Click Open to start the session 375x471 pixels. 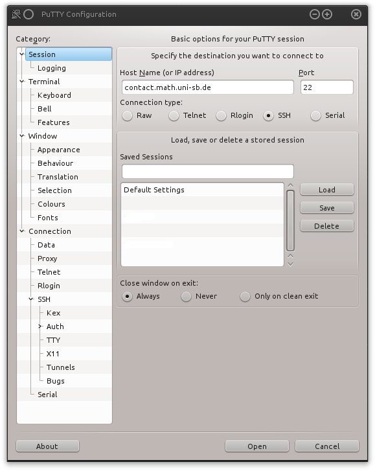click(x=257, y=446)
